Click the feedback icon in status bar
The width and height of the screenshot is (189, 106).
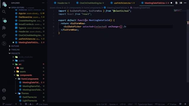[x=180, y=104]
